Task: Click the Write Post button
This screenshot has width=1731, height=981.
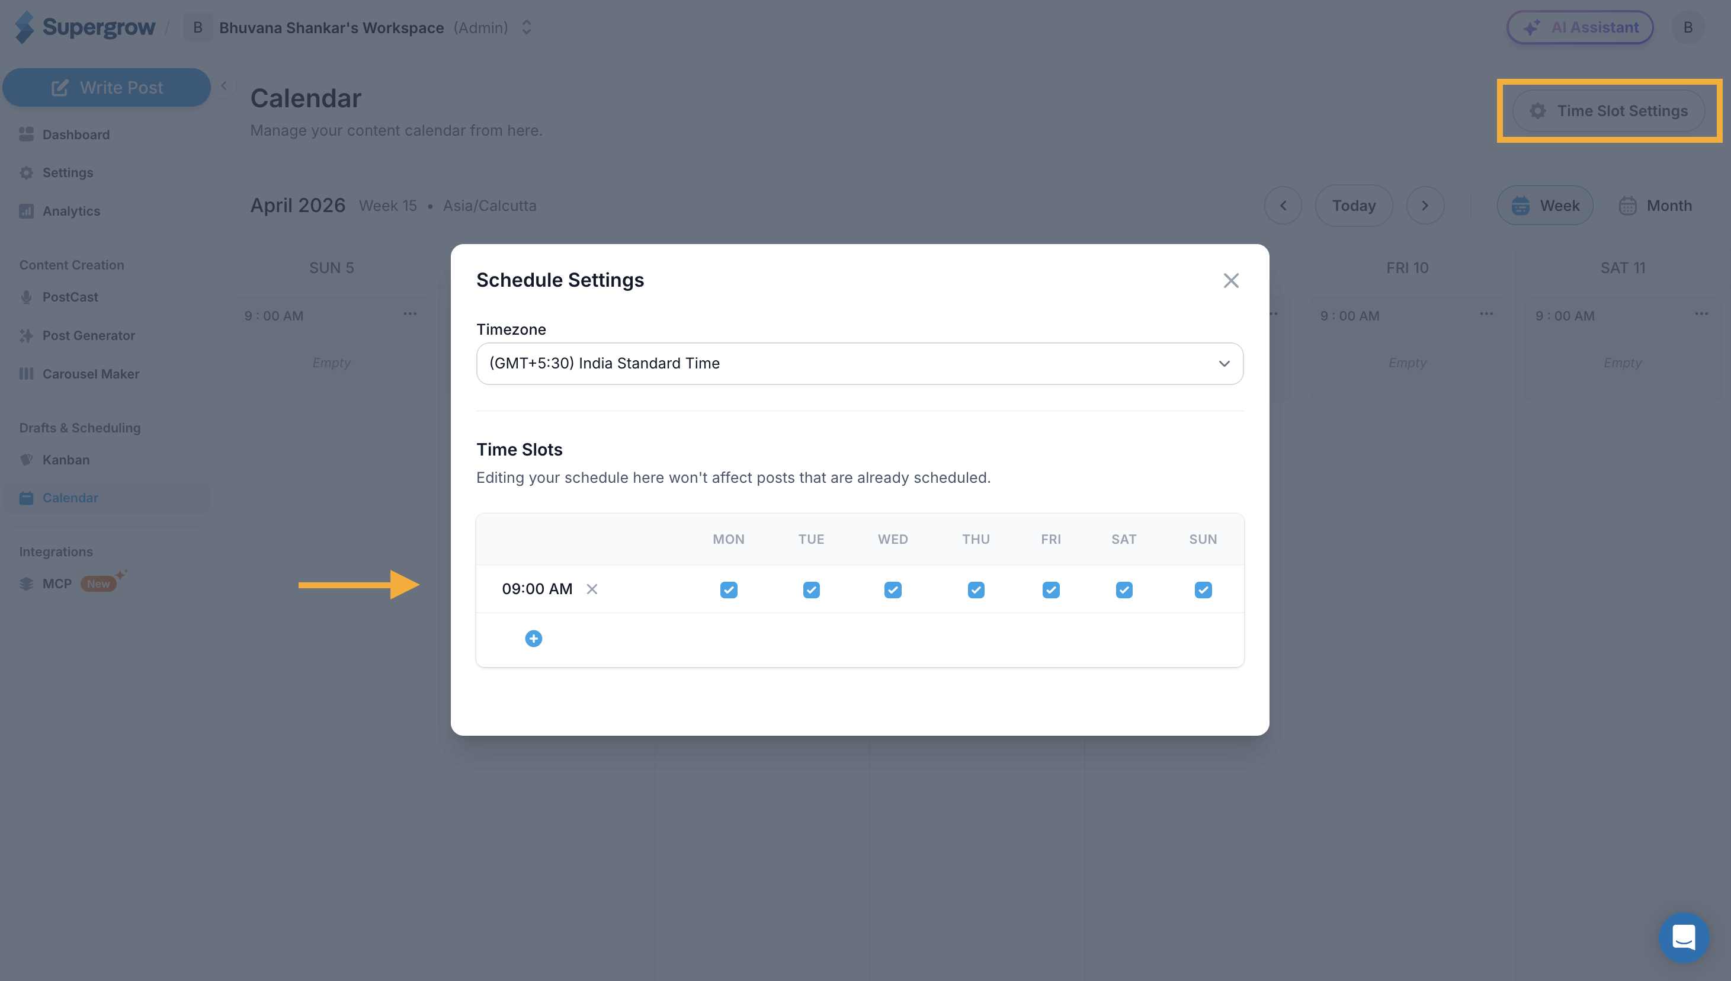Action: (107, 87)
